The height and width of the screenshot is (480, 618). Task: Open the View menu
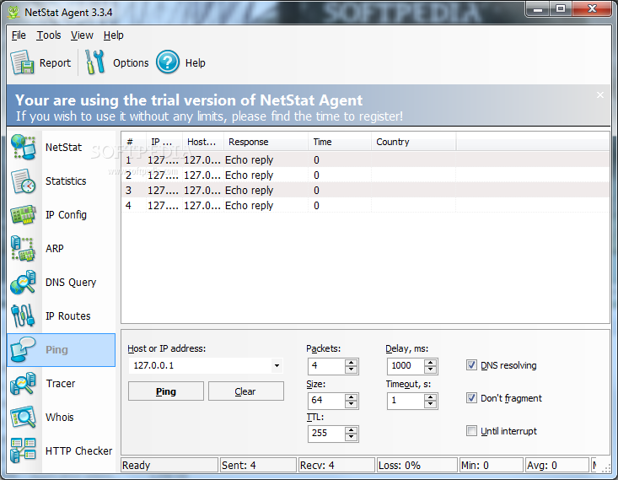tap(82, 35)
